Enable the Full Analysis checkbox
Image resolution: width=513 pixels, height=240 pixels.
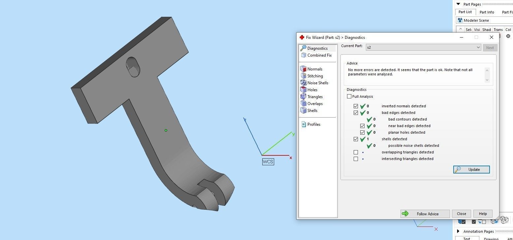[349, 96]
